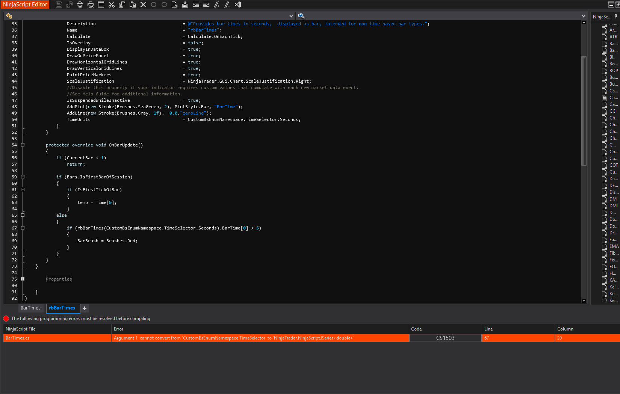The image size is (620, 394).
Task: Click the file icon beside BOP
Action: (x=604, y=71)
